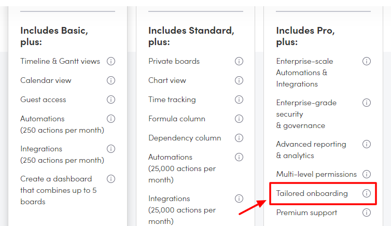Open info icon beside Formula column
391x226 pixels.
[x=239, y=119]
